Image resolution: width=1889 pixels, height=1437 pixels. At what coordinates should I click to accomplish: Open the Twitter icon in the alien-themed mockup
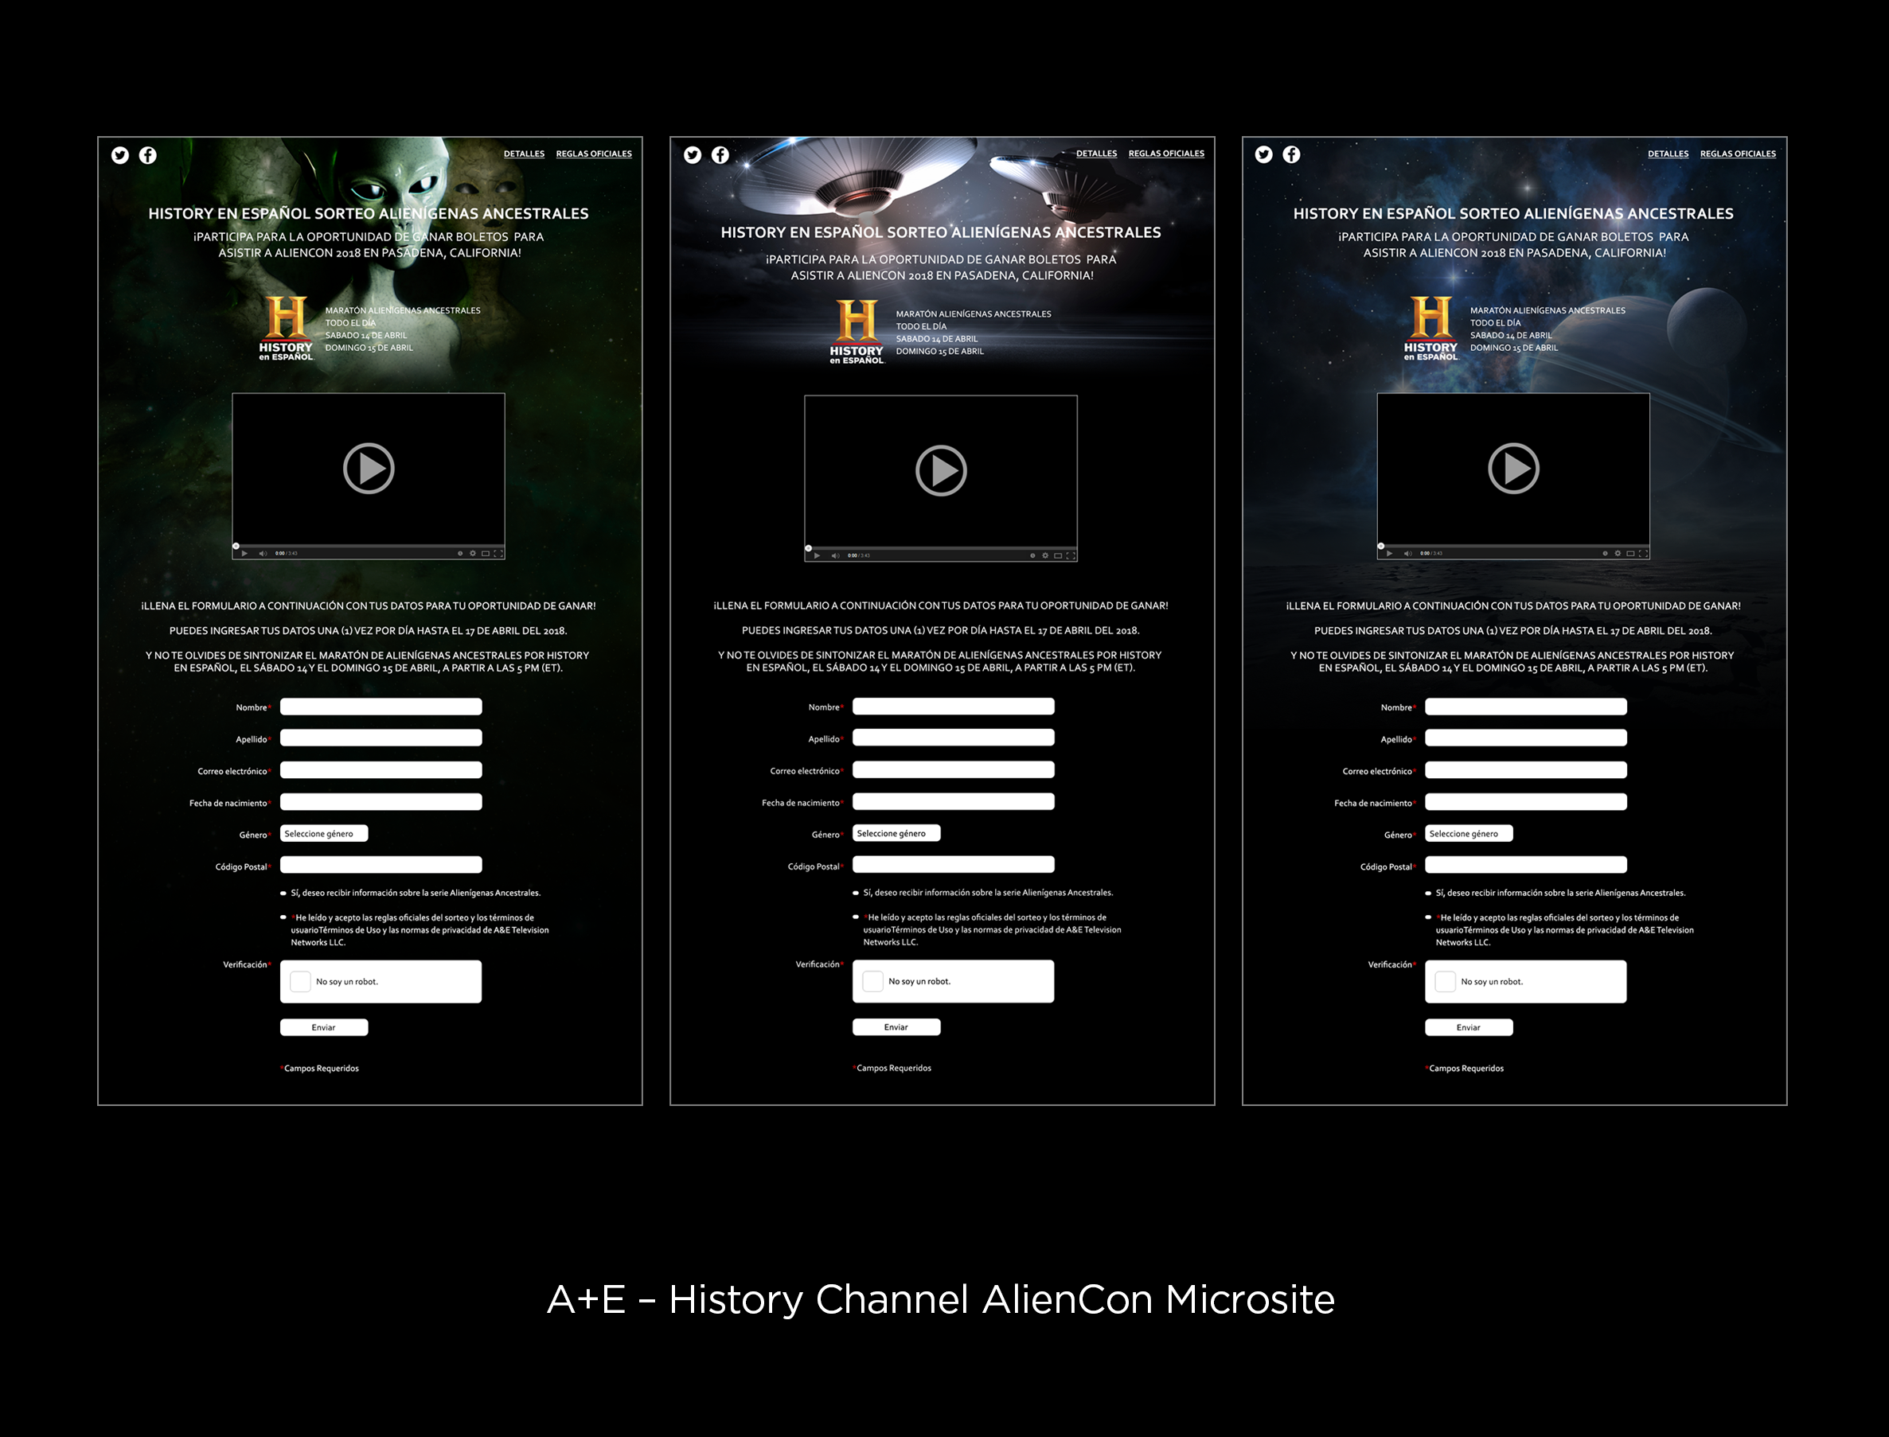point(119,155)
